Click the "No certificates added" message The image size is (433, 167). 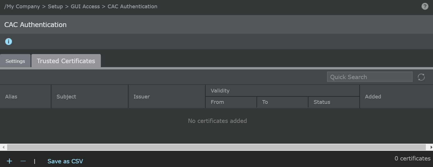pyautogui.click(x=217, y=121)
